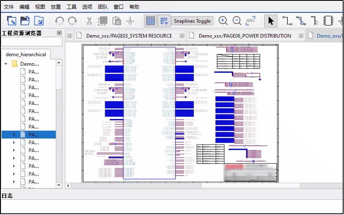Expand the highlighted PA... tree item
The image size is (344, 215).
[14, 135]
